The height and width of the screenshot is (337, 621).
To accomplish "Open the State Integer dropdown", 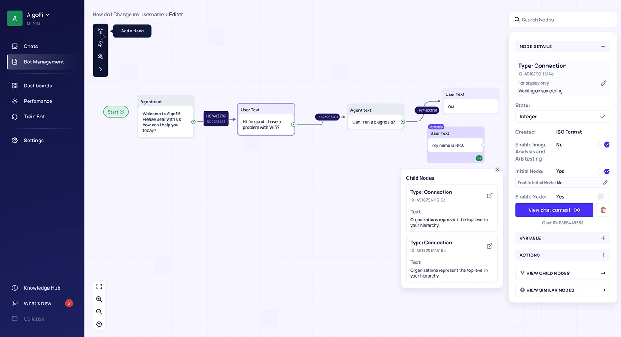I will click(563, 117).
